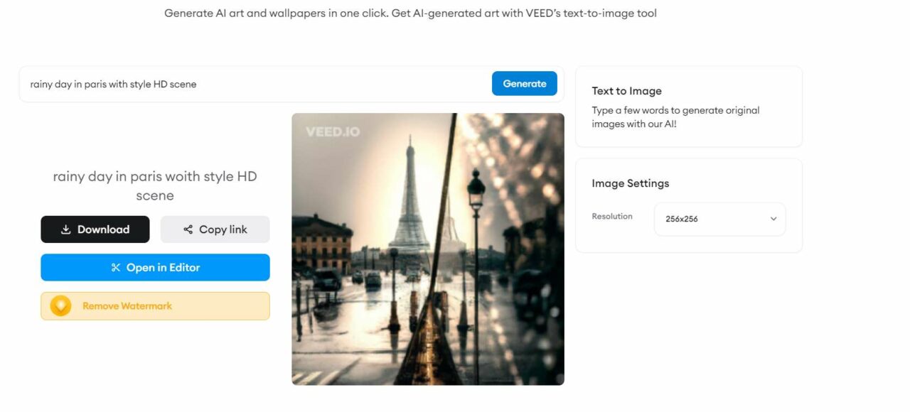This screenshot has height=412, width=910.
Task: Click the VEED.IO watermark on the image
Action: (331, 131)
